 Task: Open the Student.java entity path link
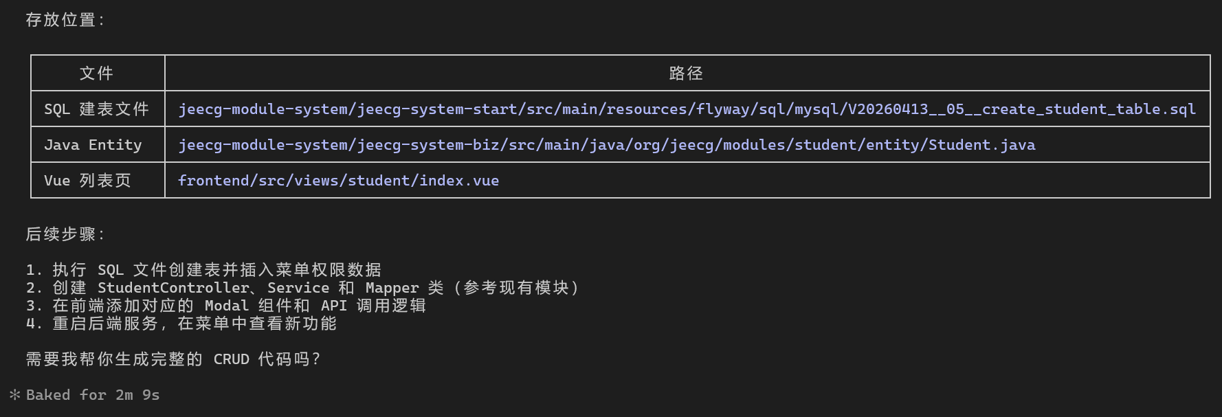point(606,145)
